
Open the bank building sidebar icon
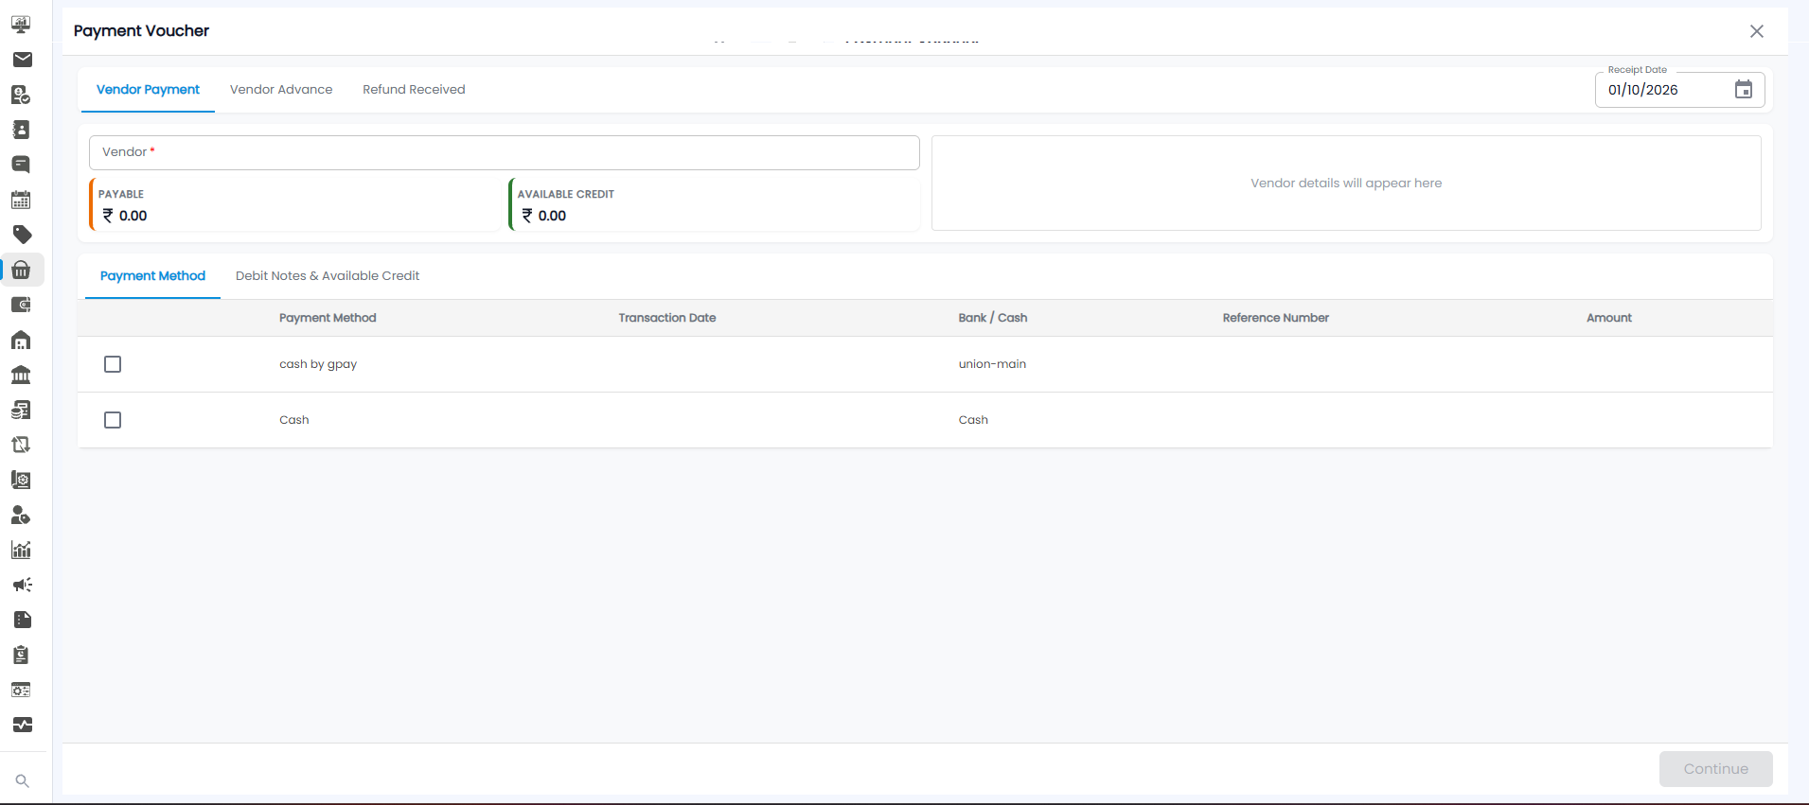[x=21, y=375]
